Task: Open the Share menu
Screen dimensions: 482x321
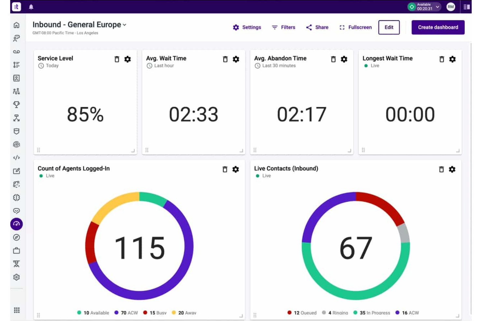Action: 317,27
